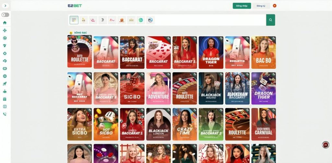Image resolution: width=332 pixels, height=163 pixels.
Task: Click the Đăng nhập login button
Action: click(x=242, y=6)
